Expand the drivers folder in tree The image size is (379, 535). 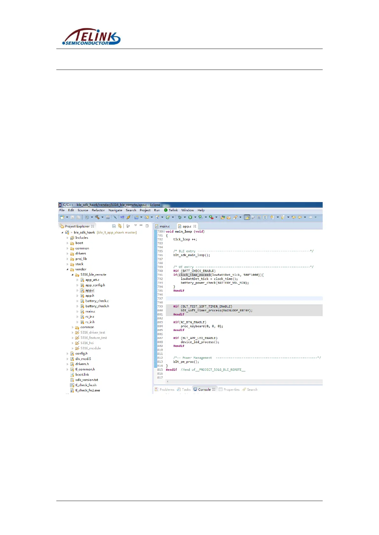point(67,254)
